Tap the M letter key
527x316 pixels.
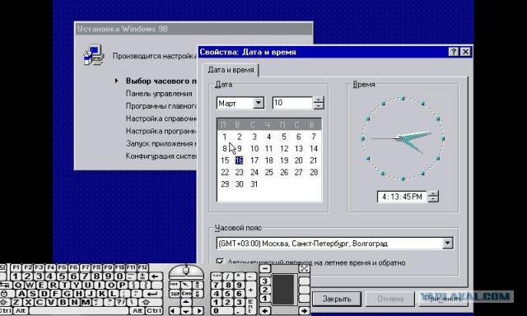pos(86,302)
